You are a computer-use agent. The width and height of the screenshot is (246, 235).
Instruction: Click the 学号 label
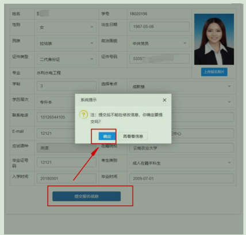[105, 14]
